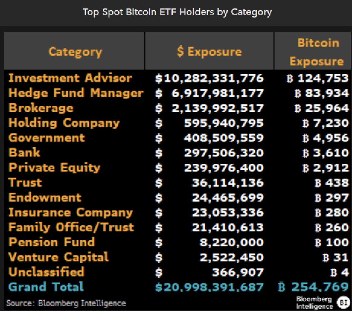Screen dimensions: 352x311
Task: Click the Government exposure value $408,509,559
Action: (223, 138)
